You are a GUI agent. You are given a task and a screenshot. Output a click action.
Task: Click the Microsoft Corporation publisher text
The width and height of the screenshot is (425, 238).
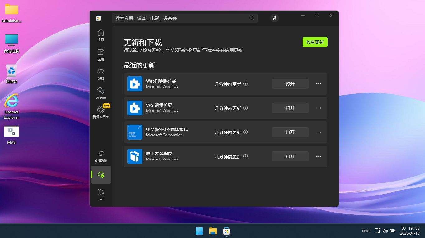(x=164, y=135)
